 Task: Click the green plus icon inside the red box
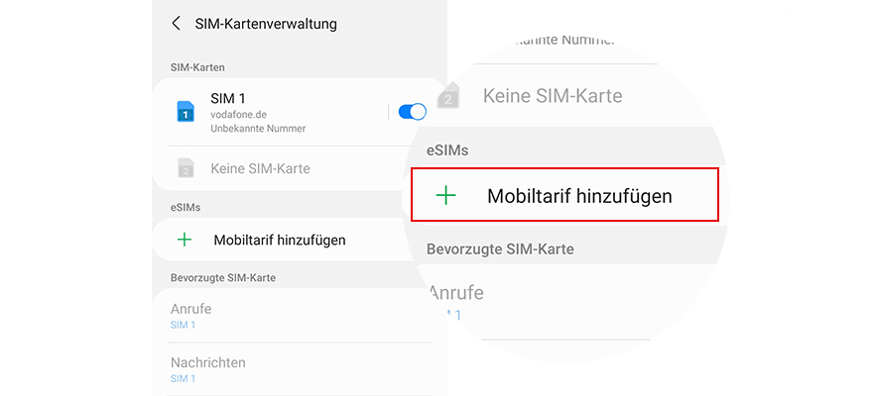tap(446, 195)
